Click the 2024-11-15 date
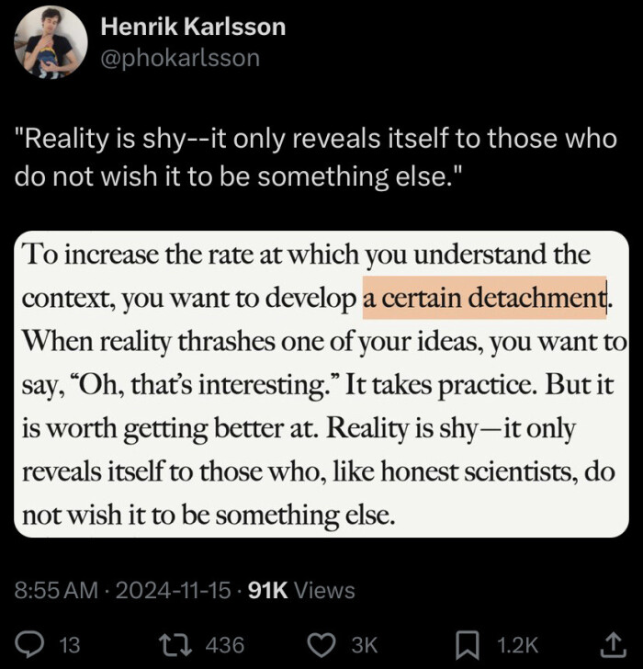This screenshot has width=643, height=669. [175, 590]
